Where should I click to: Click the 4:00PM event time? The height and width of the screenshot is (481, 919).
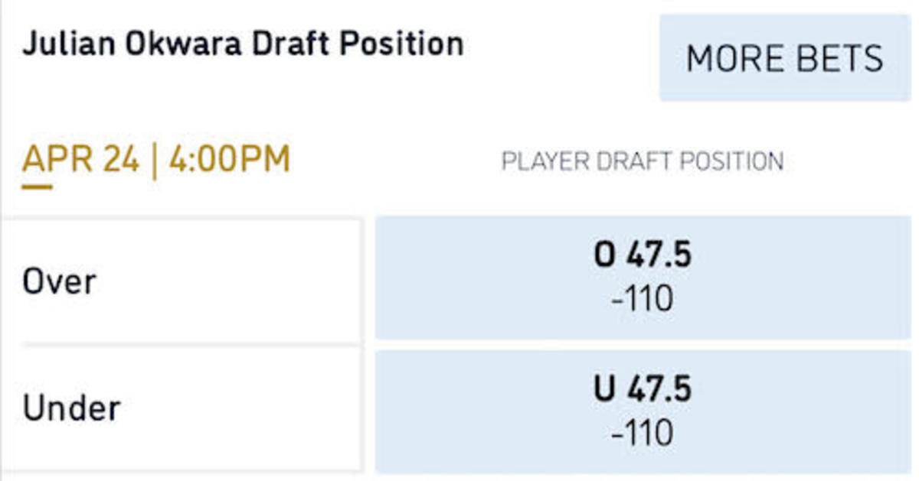point(229,161)
